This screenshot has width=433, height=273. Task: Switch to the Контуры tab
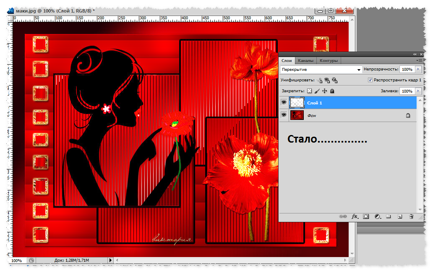pyautogui.click(x=329, y=60)
